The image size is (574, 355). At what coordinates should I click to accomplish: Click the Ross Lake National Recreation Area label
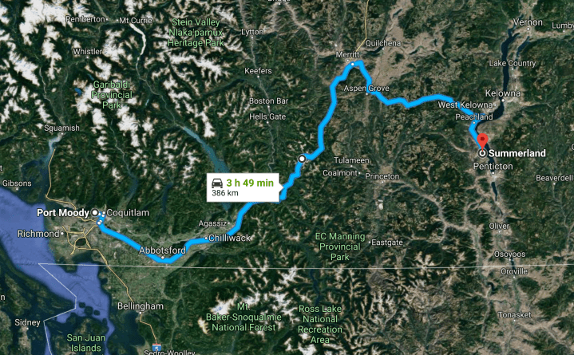coord(320,324)
